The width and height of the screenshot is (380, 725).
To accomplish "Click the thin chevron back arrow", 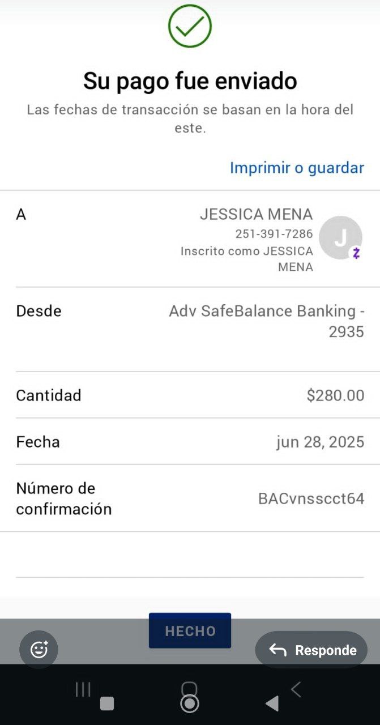I will click(296, 689).
